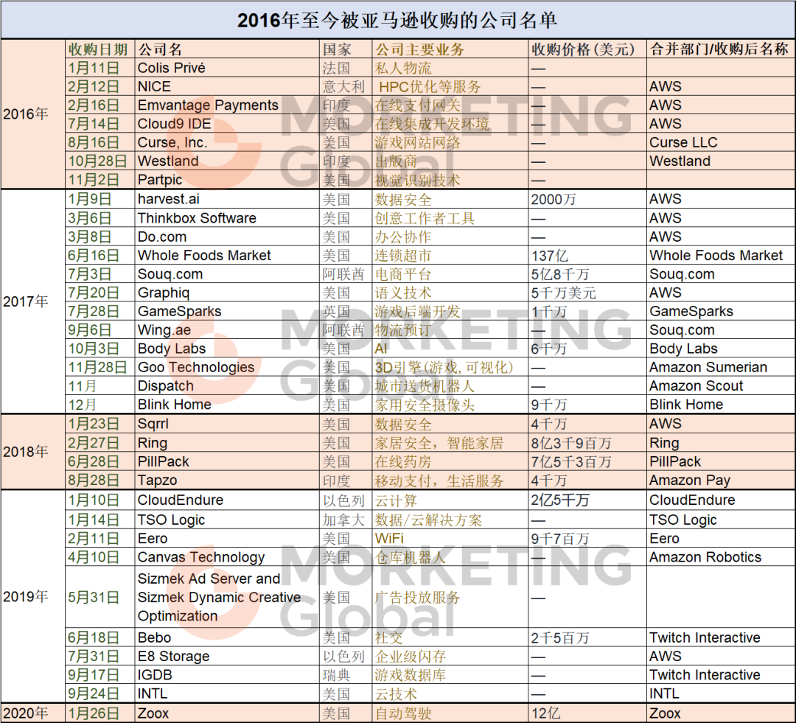Click the 收购日期 column header
The width and height of the screenshot is (796, 723).
click(x=100, y=49)
